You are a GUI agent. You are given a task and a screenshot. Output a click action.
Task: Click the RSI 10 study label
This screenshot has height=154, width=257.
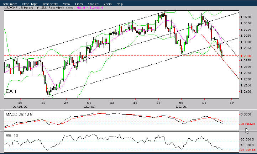click(x=12, y=136)
